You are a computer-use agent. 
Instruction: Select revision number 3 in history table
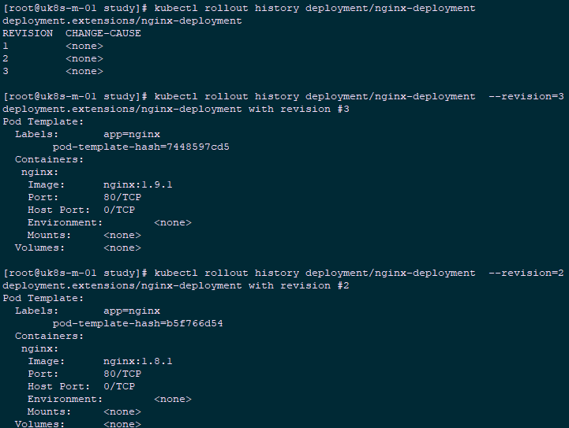point(6,71)
